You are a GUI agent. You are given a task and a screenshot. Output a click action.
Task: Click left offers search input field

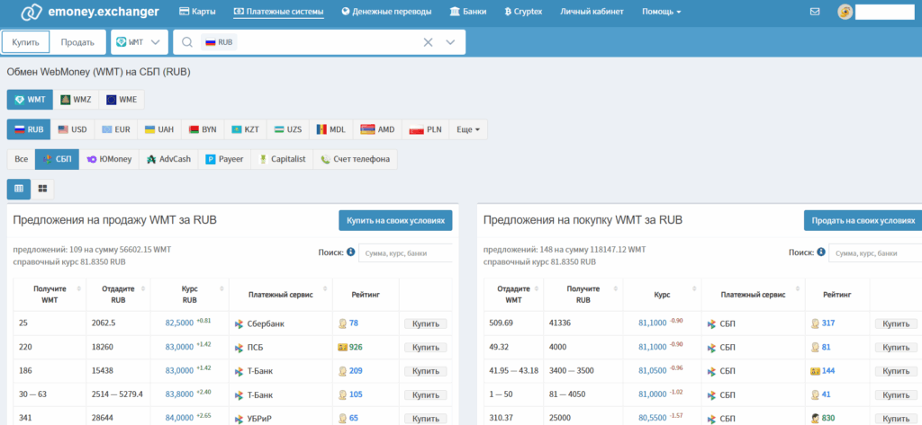pos(406,252)
